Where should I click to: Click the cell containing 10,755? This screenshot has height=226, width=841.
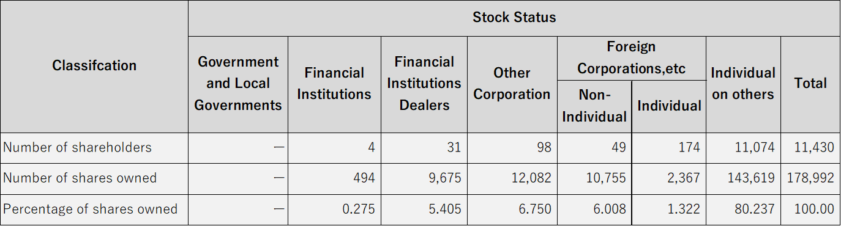tap(594, 178)
